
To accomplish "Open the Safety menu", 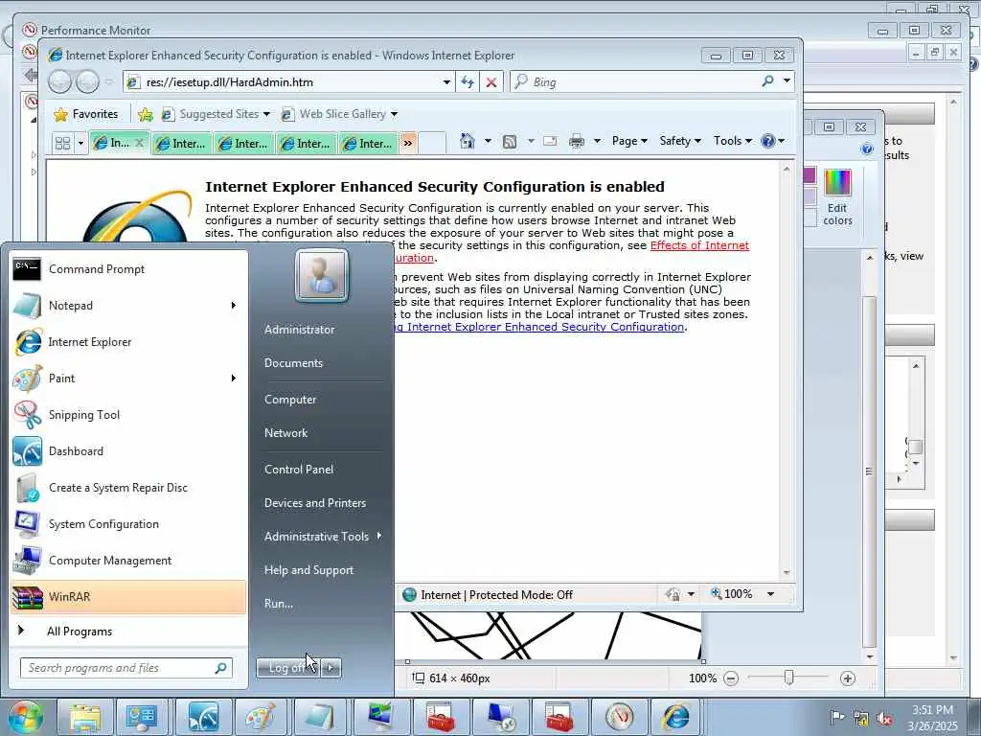I will pos(679,141).
